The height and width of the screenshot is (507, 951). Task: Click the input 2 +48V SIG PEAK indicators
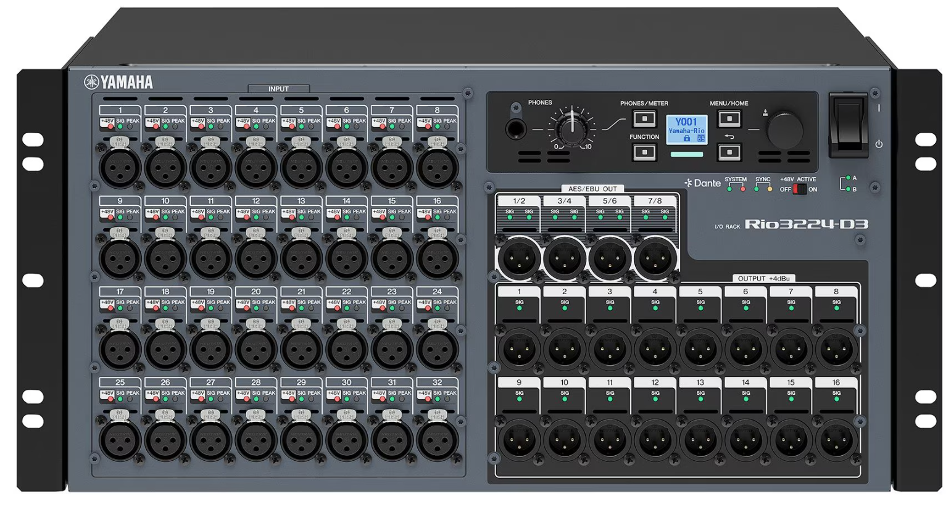pyautogui.click(x=165, y=123)
